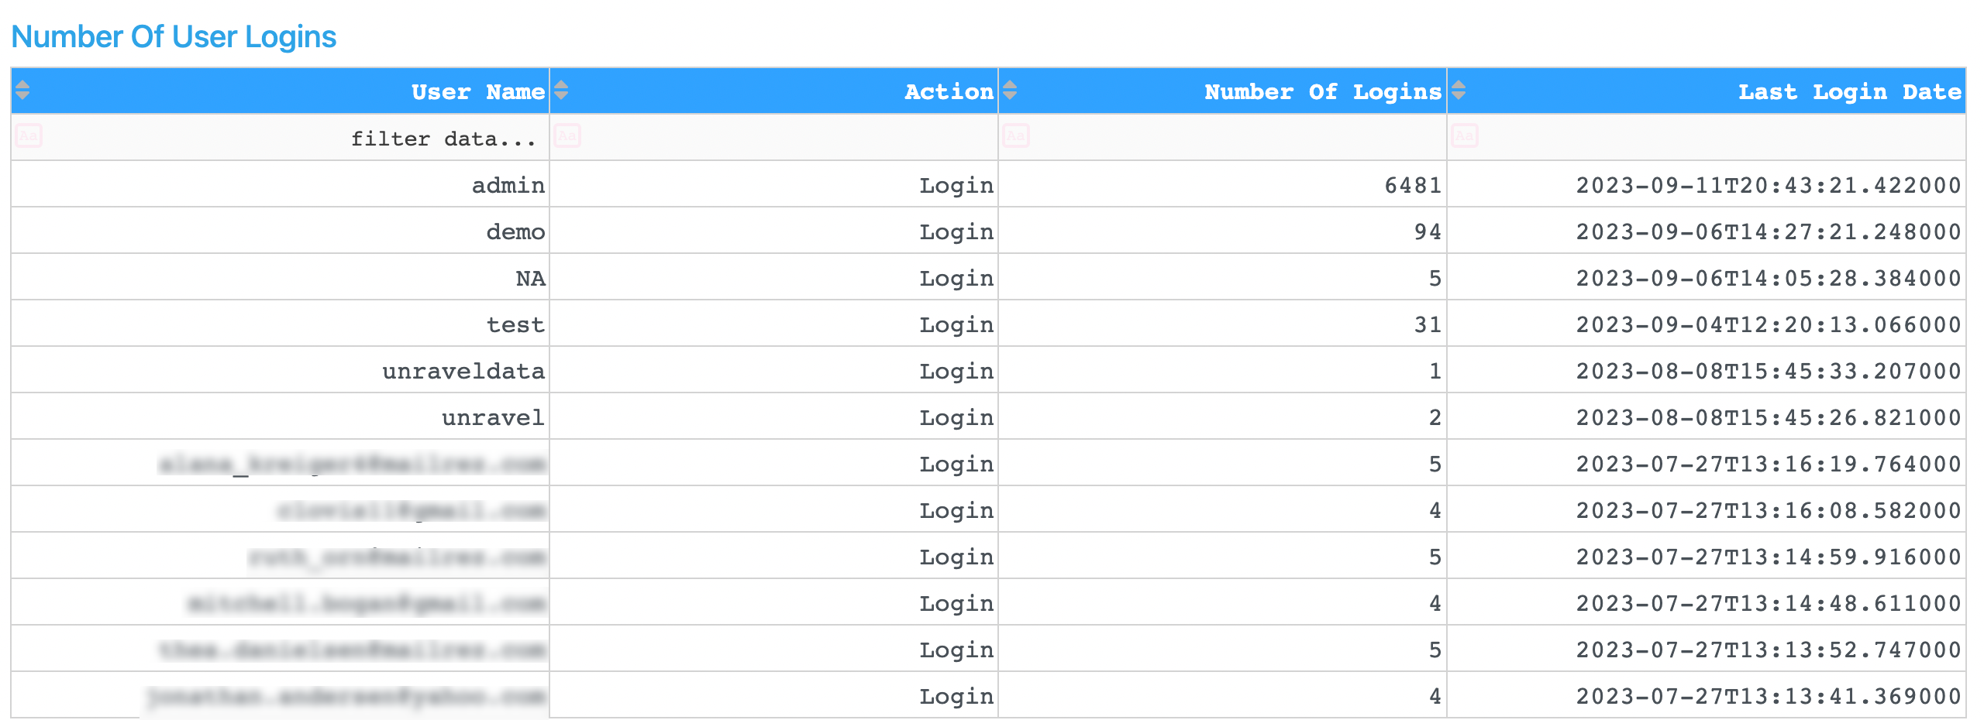This screenshot has height=720, width=1984.
Task: Click the filter data input field
Action: click(x=442, y=138)
